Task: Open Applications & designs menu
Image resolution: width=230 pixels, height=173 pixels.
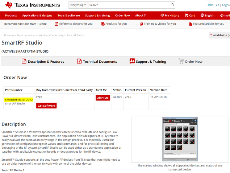Action: pos(37,16)
